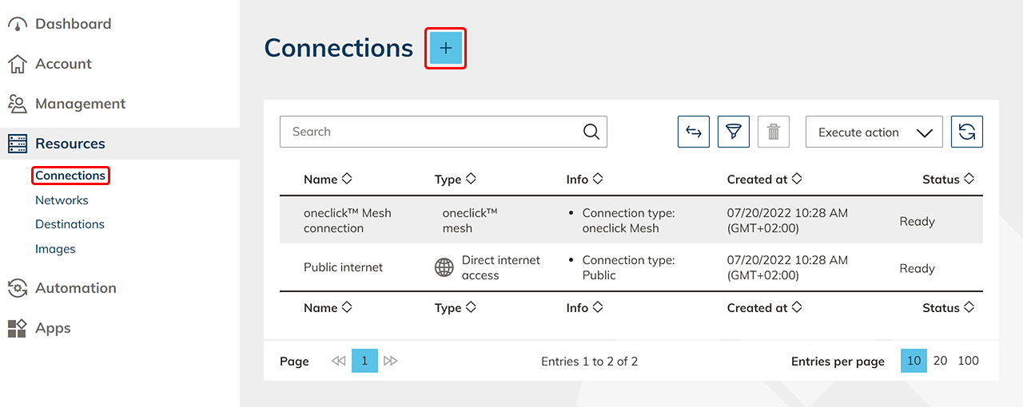
Task: Click into the Search input field
Action: click(432, 132)
